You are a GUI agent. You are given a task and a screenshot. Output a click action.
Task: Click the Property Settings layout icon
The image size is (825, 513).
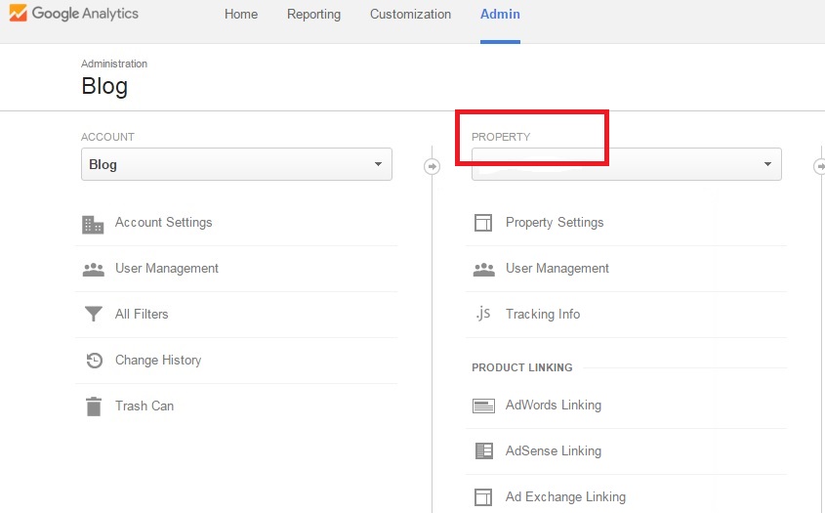pyautogui.click(x=482, y=223)
